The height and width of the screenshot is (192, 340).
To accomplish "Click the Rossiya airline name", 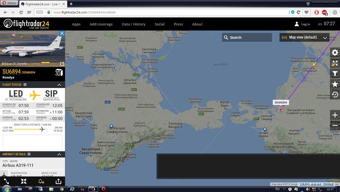I will 8,77.
